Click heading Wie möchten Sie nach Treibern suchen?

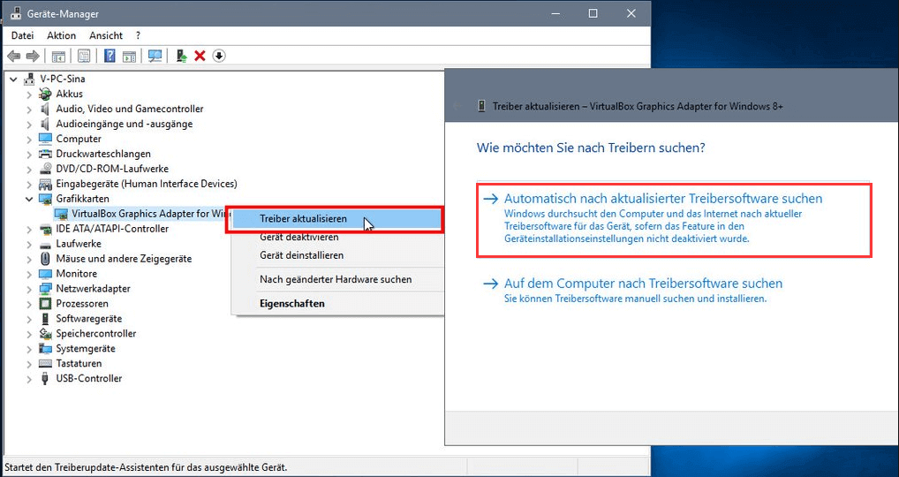(591, 148)
